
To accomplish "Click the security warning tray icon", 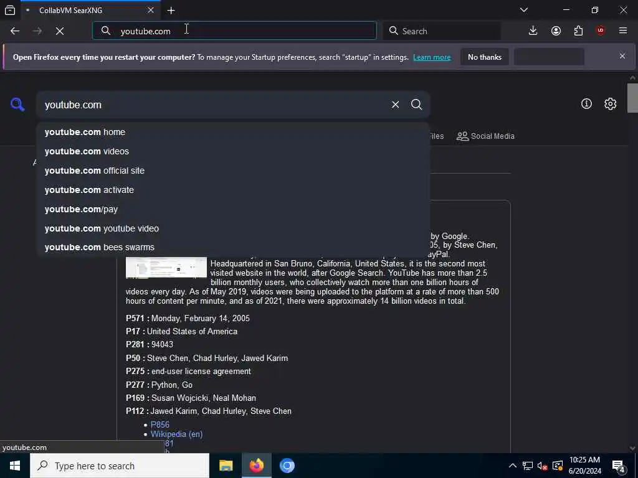I will [558, 466].
